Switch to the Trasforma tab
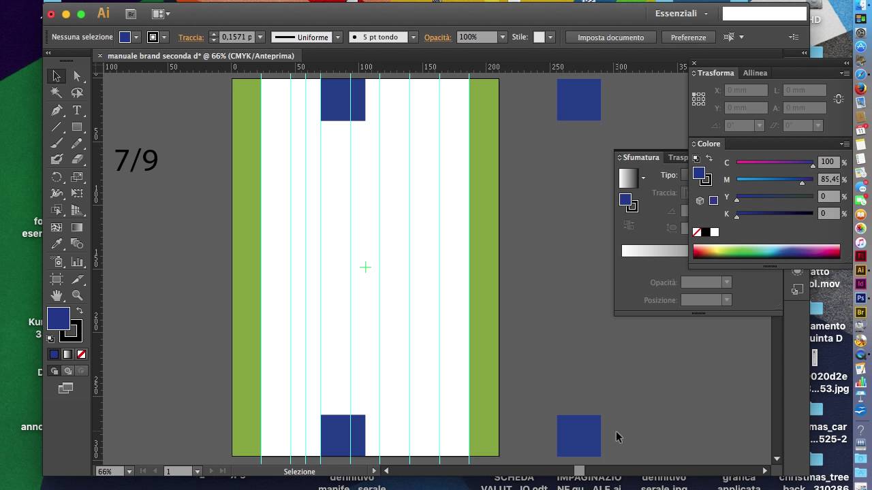Image resolution: width=872 pixels, height=490 pixels. coord(715,73)
